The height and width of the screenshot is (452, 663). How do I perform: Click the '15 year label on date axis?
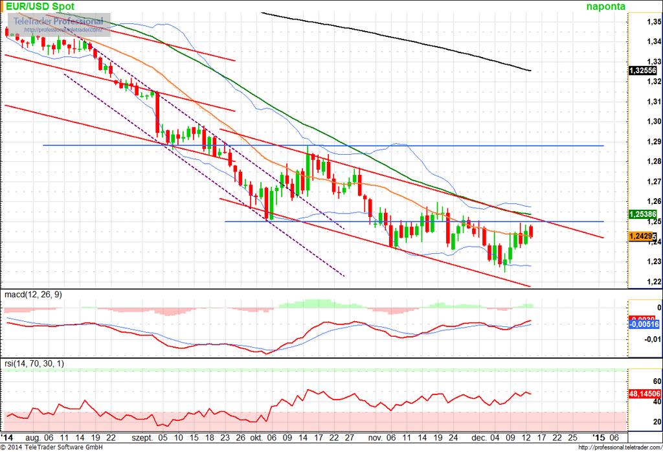click(598, 438)
